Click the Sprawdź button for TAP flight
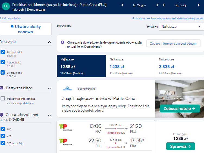Screen dimensions: 204x153 pyautogui.click(x=180, y=146)
